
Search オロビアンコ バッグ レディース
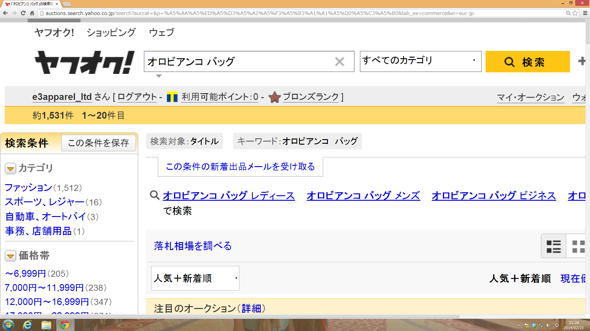point(229,196)
